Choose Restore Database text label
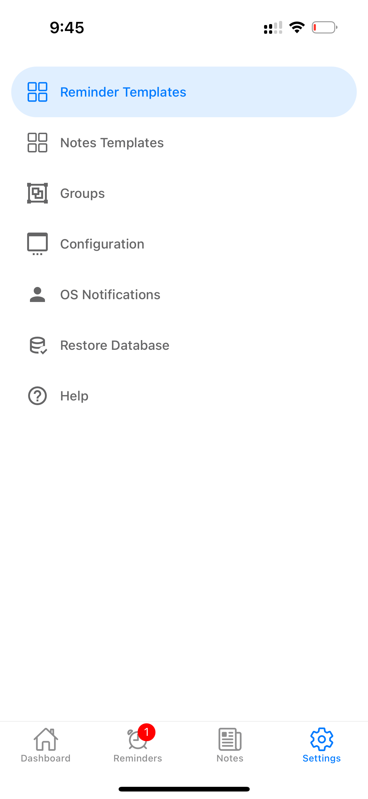The height and width of the screenshot is (799, 368). coord(115,345)
